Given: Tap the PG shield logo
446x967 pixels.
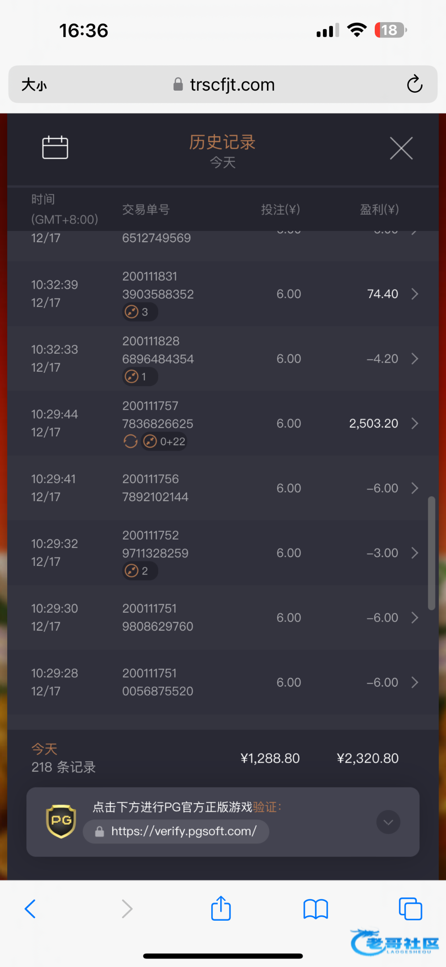Looking at the screenshot, I should [x=61, y=821].
